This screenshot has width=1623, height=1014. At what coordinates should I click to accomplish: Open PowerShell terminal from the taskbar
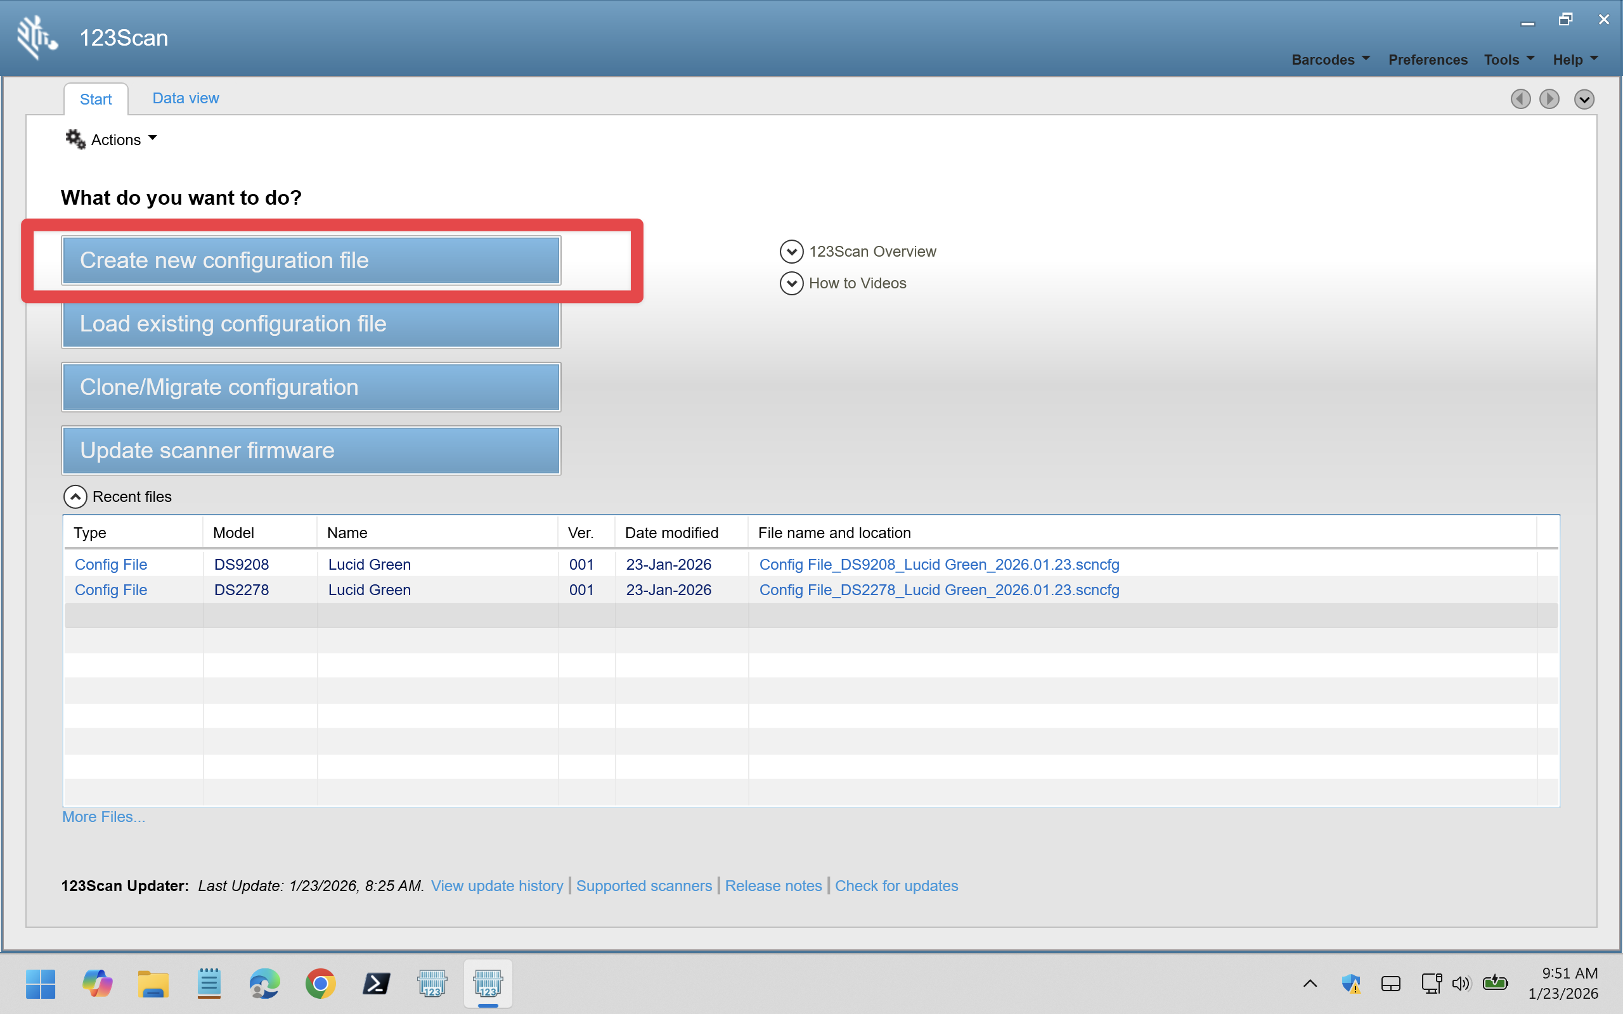tap(376, 984)
